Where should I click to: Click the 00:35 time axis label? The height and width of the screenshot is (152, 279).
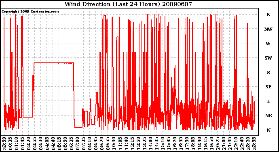(x=11, y=143)
